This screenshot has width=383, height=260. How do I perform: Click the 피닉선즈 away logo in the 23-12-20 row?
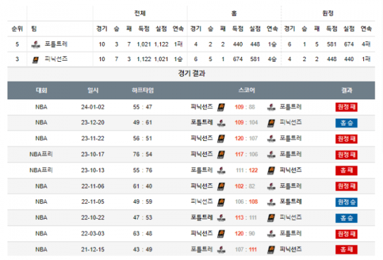coord(271,123)
